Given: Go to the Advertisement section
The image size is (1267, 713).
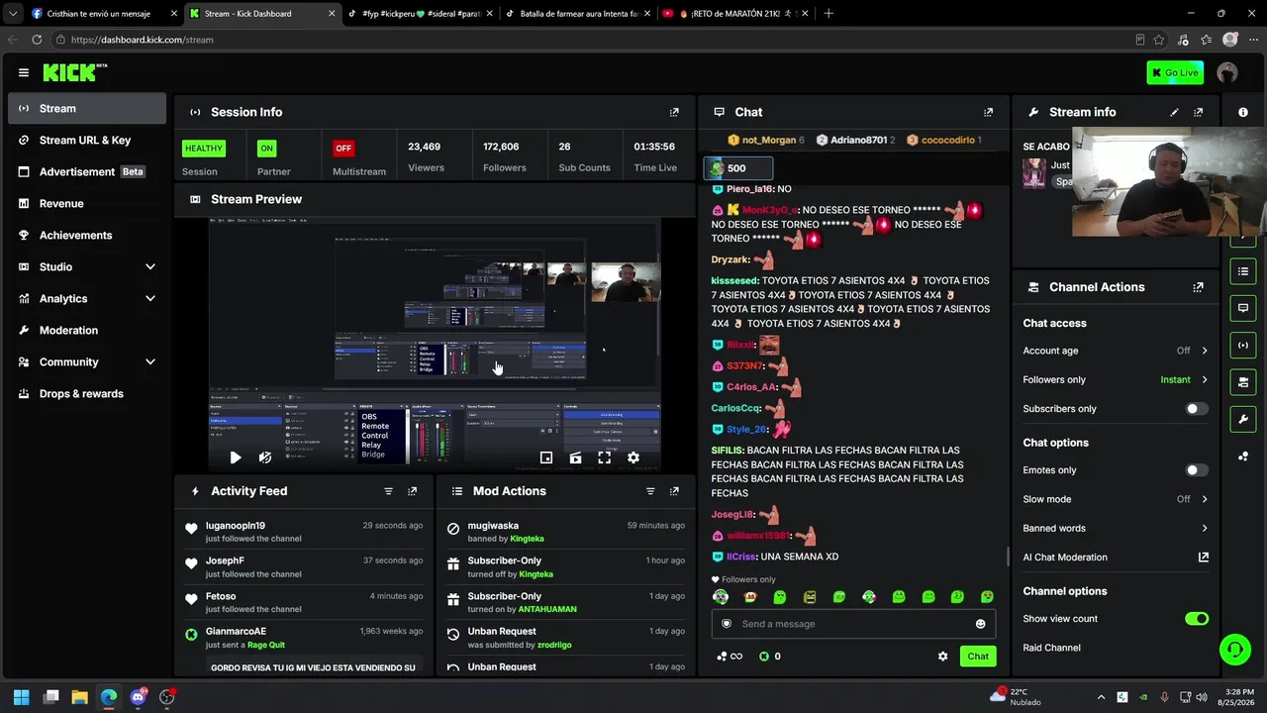Looking at the screenshot, I should (87, 172).
